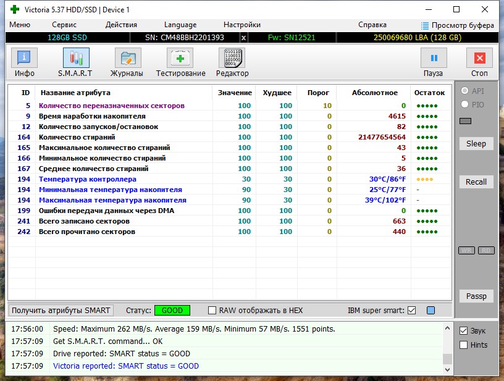
Task: Click the 128GB SSD device label
Action: tap(67, 38)
